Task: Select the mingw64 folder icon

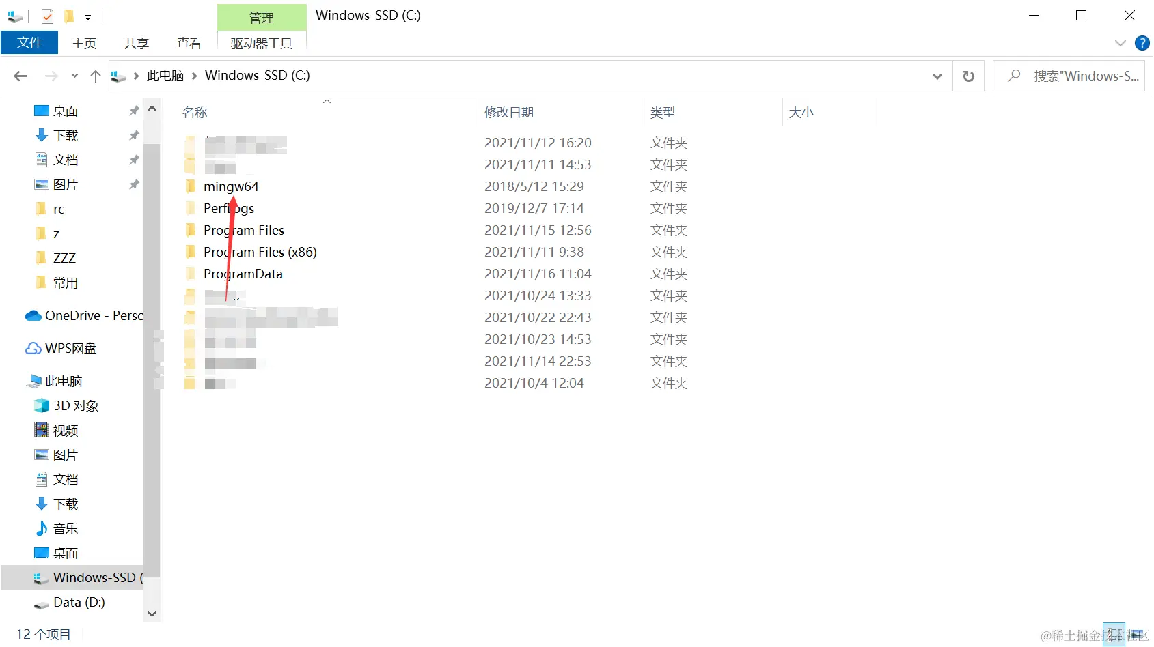Action: click(x=191, y=186)
